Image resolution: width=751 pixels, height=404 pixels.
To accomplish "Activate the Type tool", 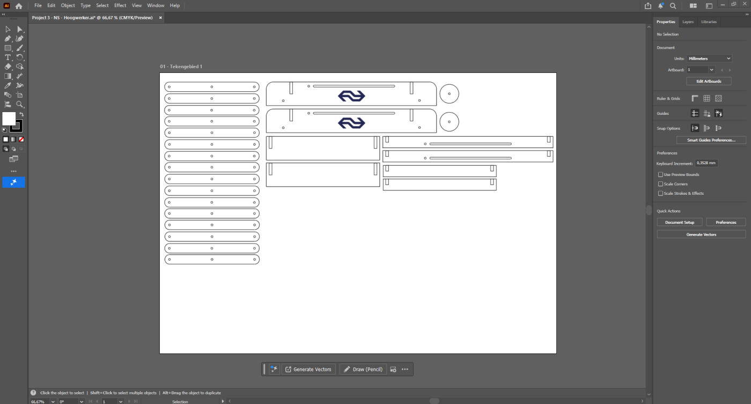I will (8, 57).
